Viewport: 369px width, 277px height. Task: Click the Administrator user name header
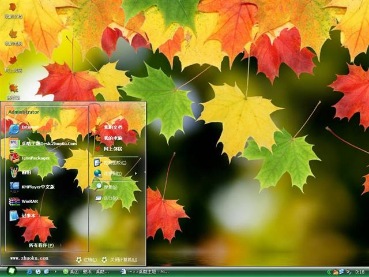pos(24,112)
